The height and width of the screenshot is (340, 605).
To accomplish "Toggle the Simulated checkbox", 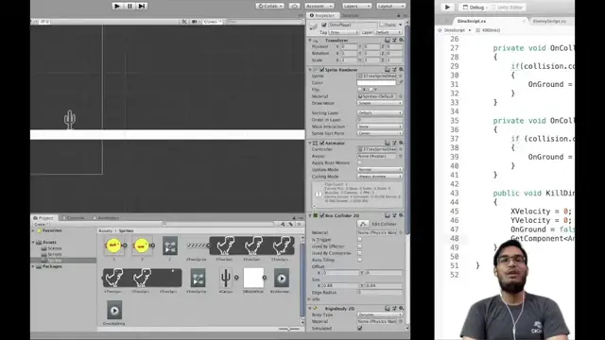I will tap(359, 328).
